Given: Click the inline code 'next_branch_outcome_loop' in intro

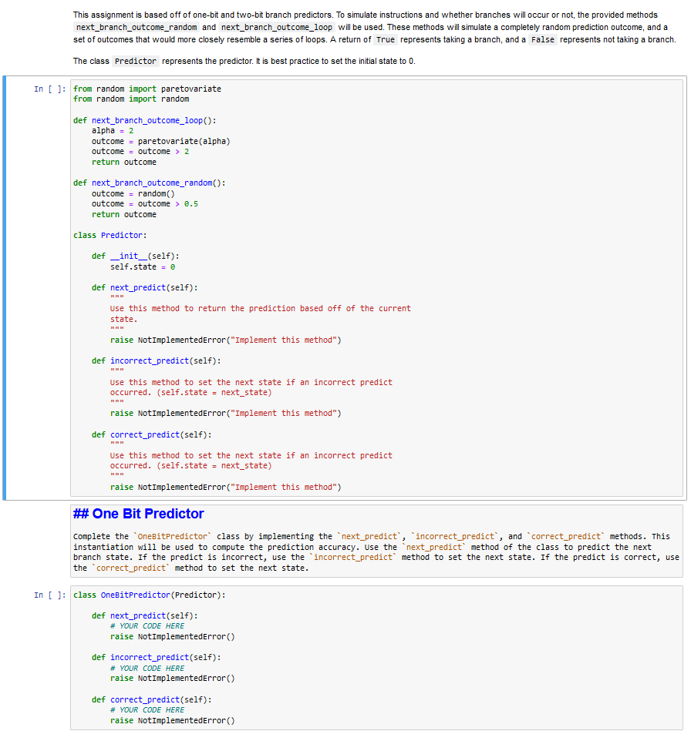Looking at the screenshot, I should pos(276,27).
